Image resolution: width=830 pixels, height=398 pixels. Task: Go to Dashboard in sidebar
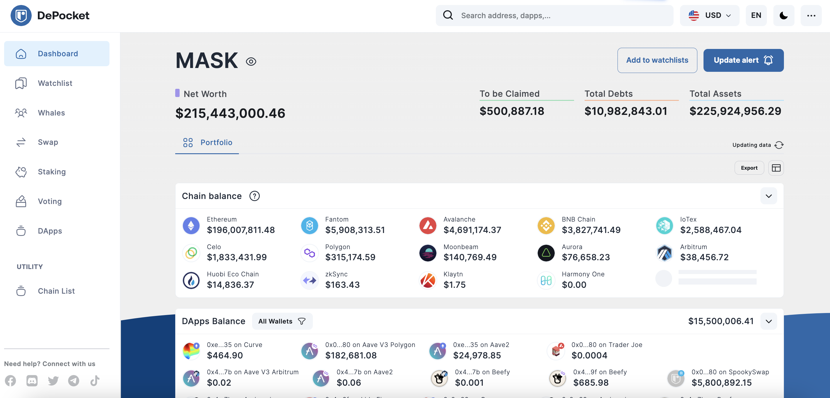(57, 53)
